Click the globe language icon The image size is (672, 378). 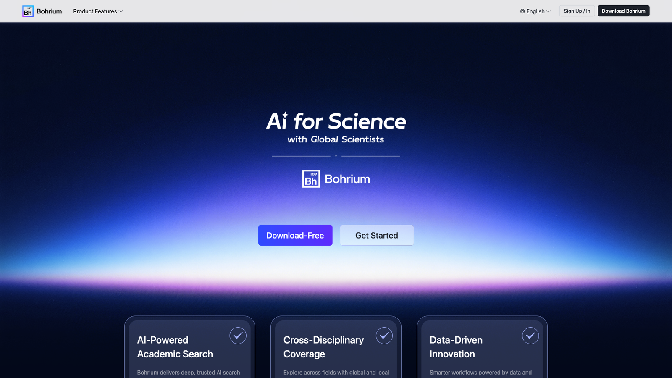click(x=522, y=11)
